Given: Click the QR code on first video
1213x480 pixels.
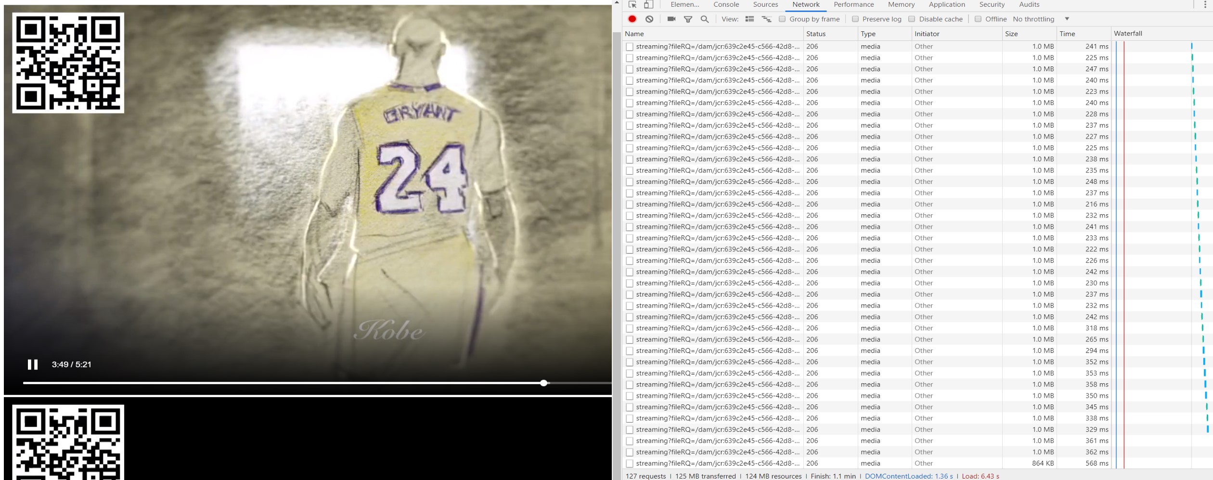Looking at the screenshot, I should [68, 63].
